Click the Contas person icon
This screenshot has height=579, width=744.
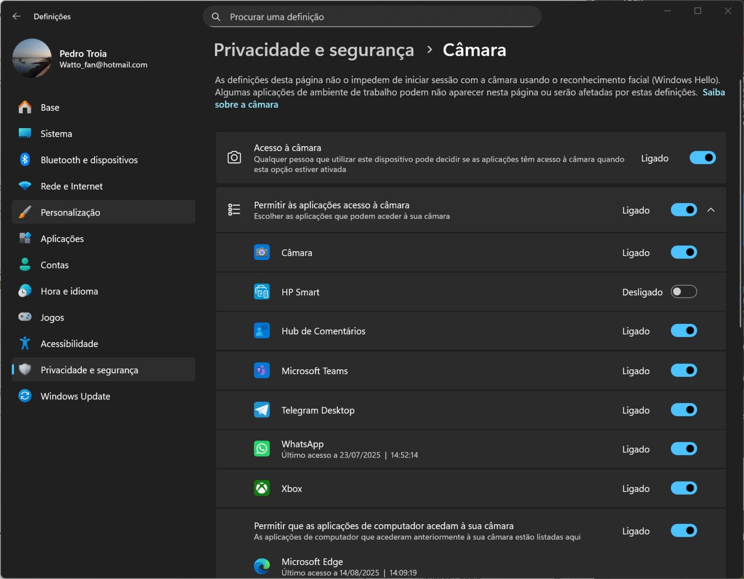[x=25, y=264]
